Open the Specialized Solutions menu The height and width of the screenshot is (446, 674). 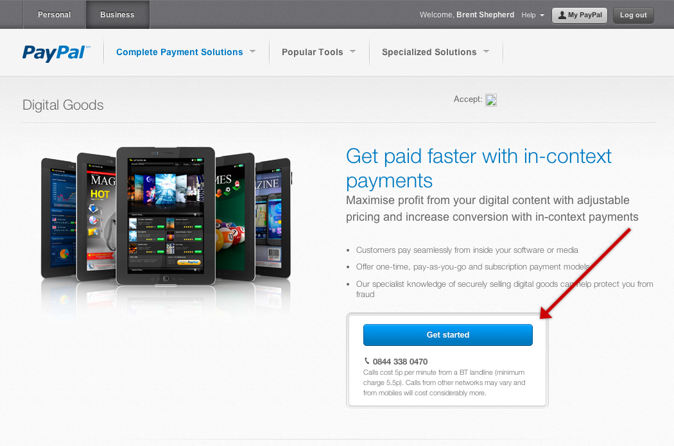coord(429,52)
